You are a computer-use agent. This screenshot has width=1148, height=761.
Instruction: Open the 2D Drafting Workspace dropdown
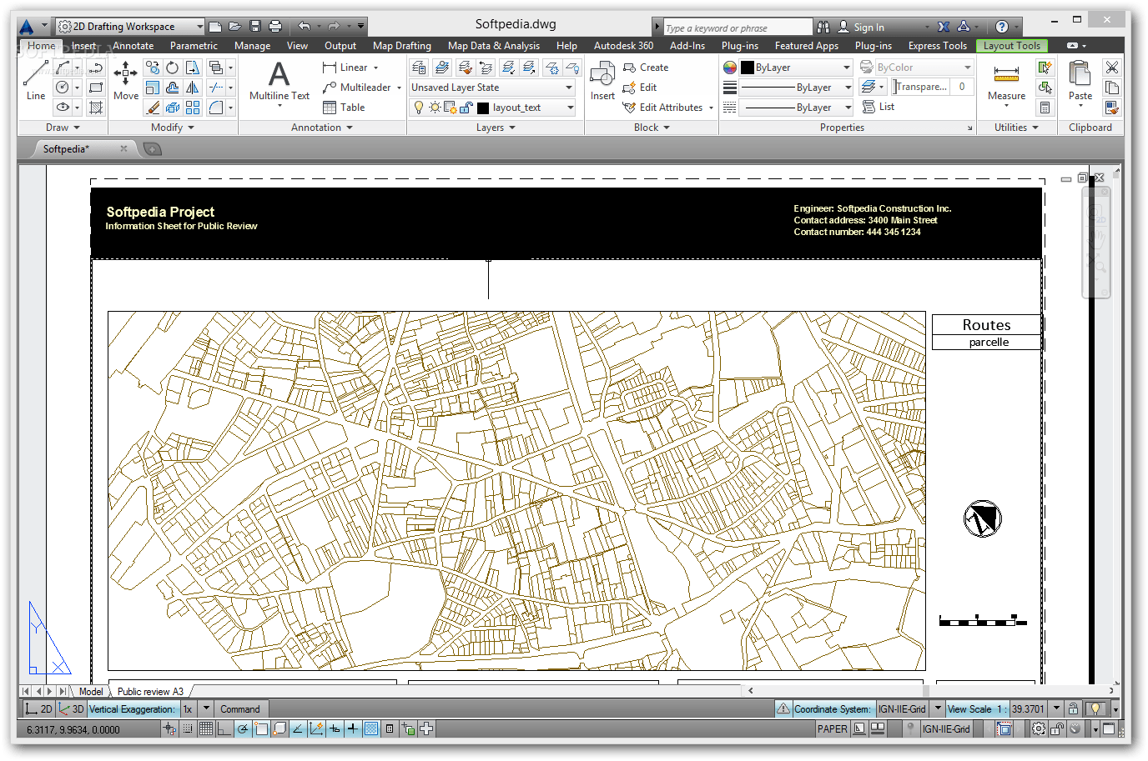tap(129, 27)
